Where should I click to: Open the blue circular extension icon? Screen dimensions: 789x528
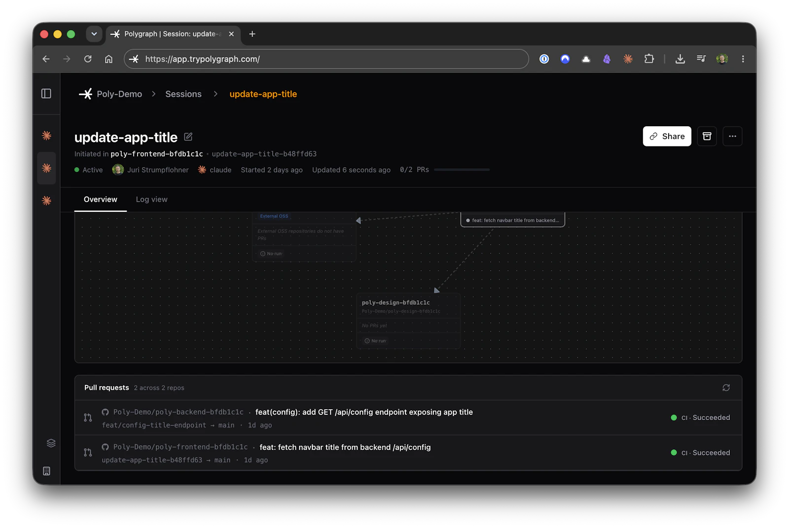click(x=565, y=59)
